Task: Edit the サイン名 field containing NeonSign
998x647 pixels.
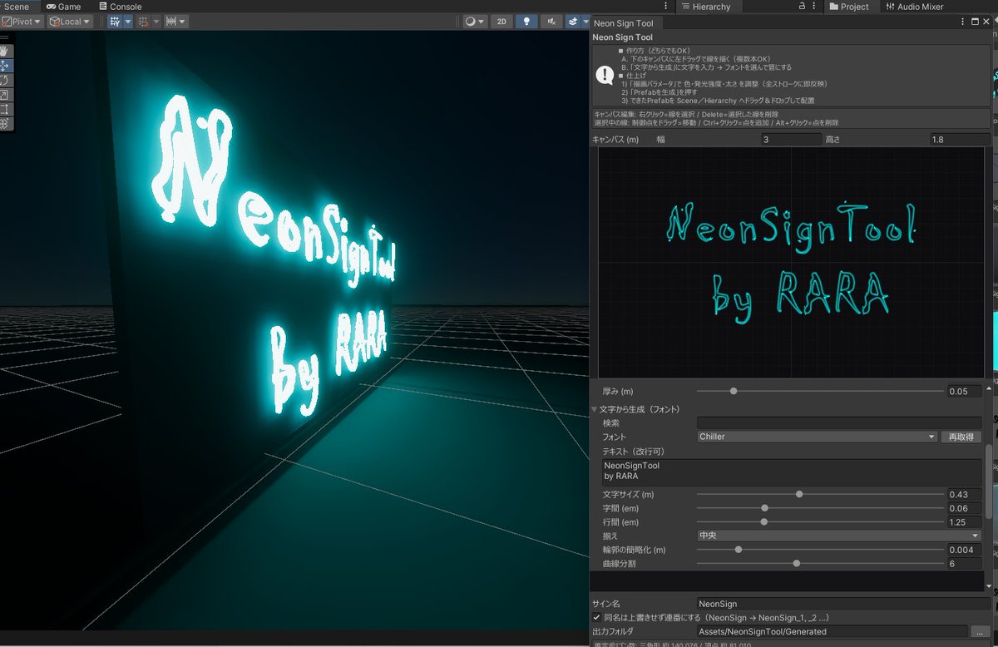Action: pyautogui.click(x=843, y=604)
